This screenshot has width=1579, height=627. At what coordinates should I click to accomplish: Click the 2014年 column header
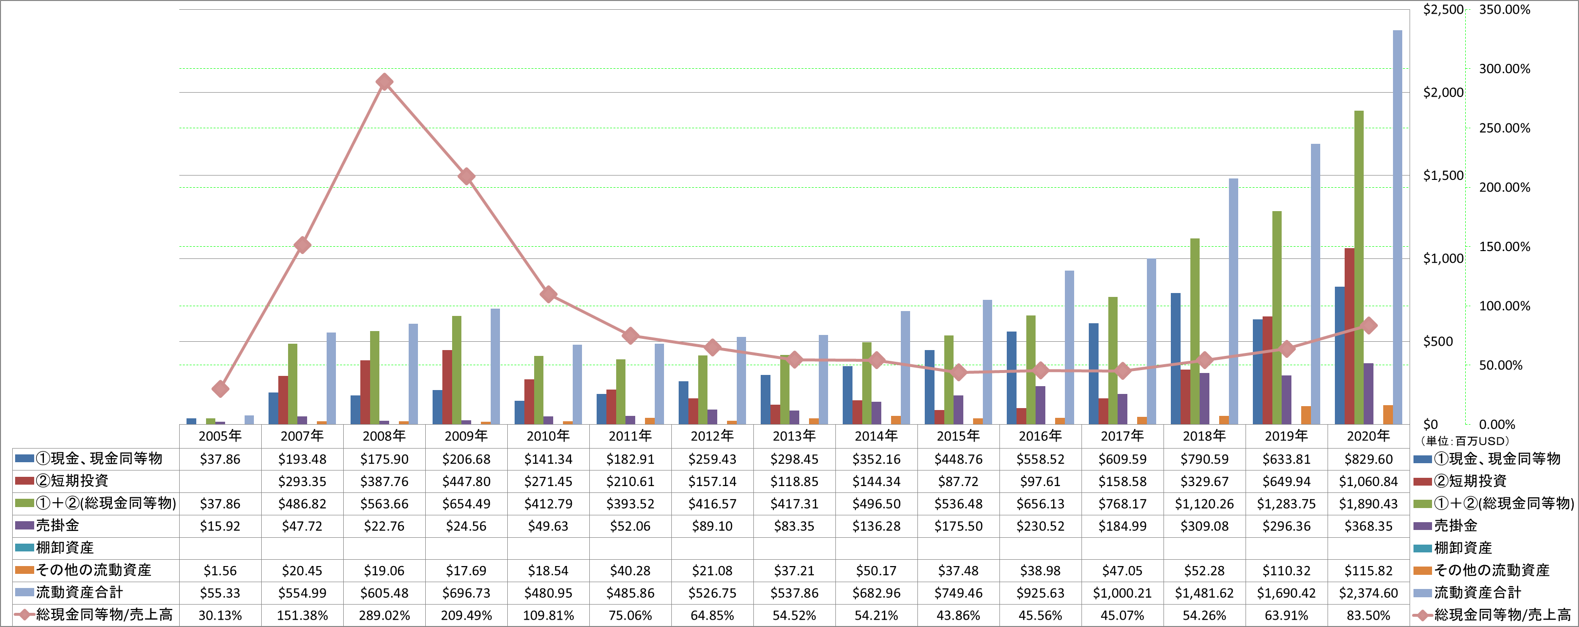[876, 436]
